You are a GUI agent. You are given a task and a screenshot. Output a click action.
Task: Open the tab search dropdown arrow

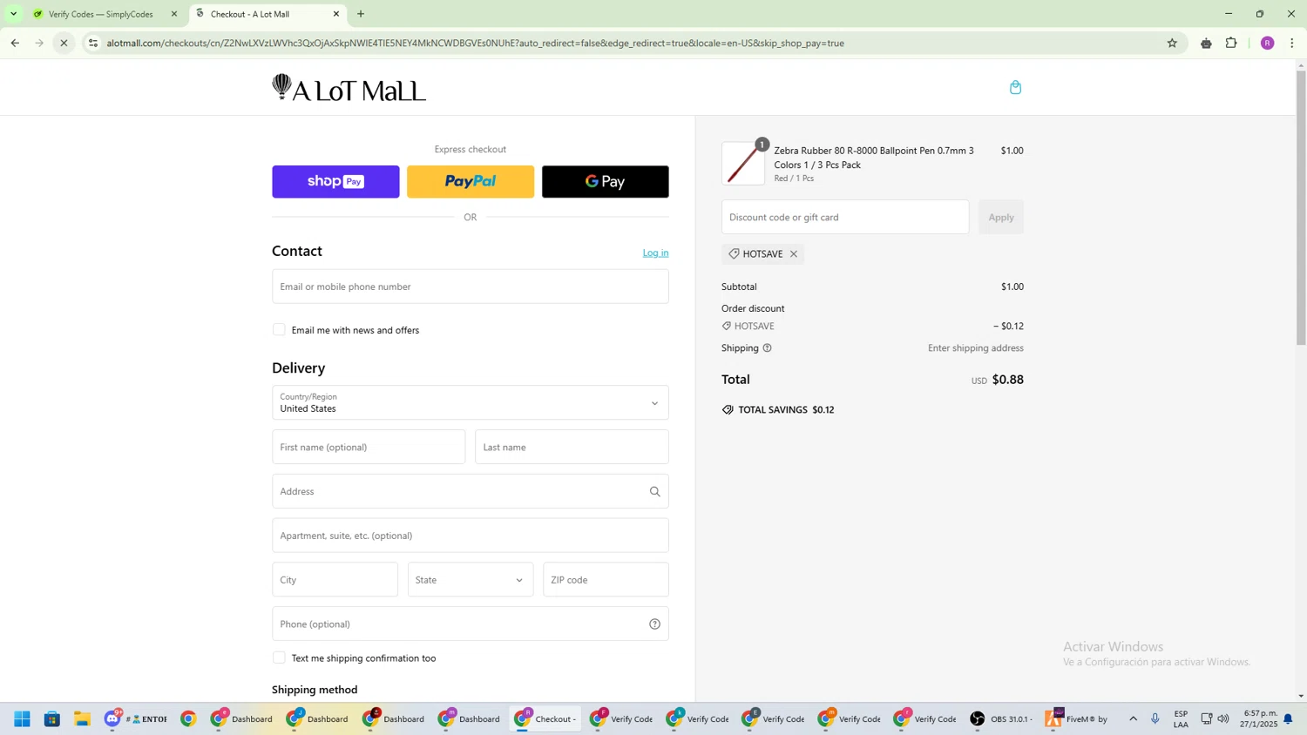tap(13, 14)
